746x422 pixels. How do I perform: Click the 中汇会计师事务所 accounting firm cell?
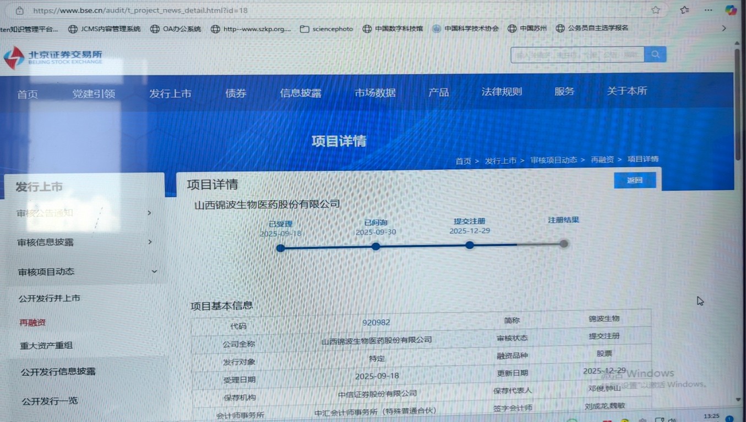click(x=375, y=411)
